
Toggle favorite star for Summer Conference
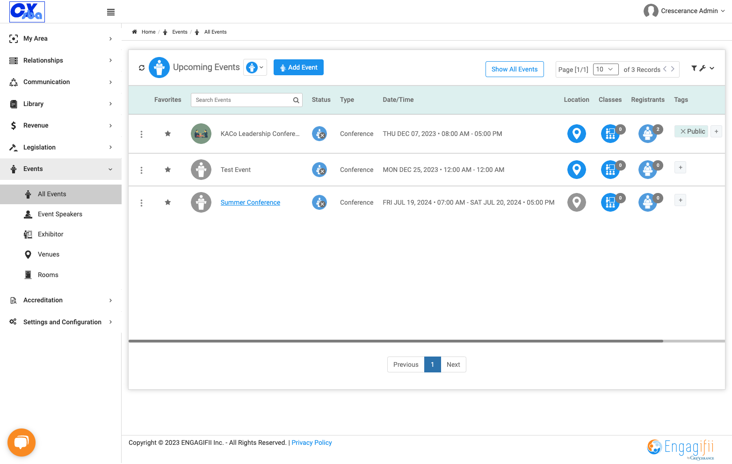click(168, 202)
